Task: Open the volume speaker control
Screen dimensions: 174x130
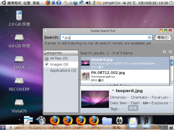Action: click(88, 3)
